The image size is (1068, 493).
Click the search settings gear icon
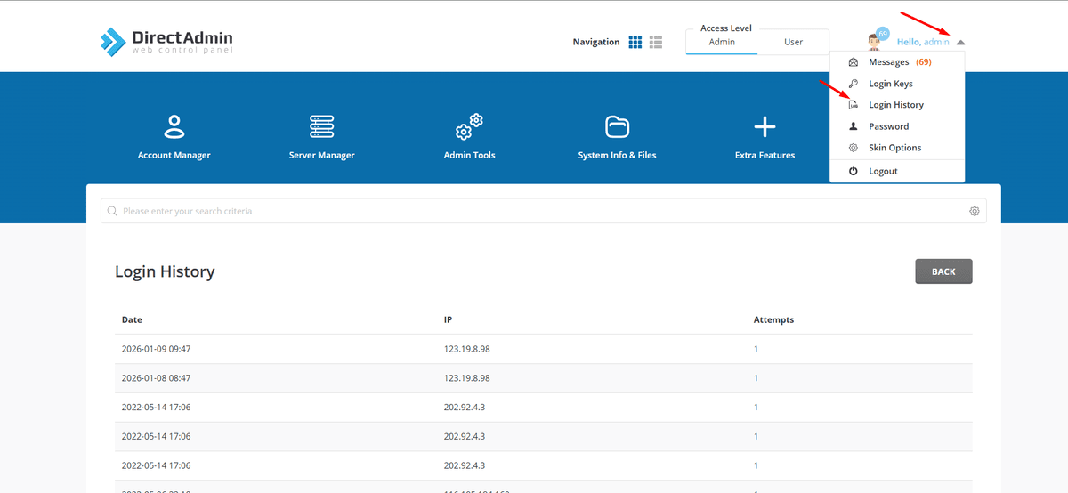975,211
